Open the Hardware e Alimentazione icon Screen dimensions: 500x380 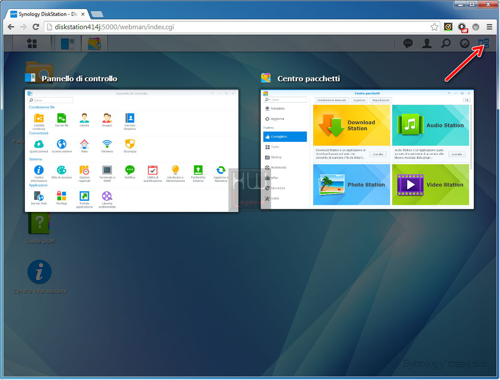click(x=175, y=174)
